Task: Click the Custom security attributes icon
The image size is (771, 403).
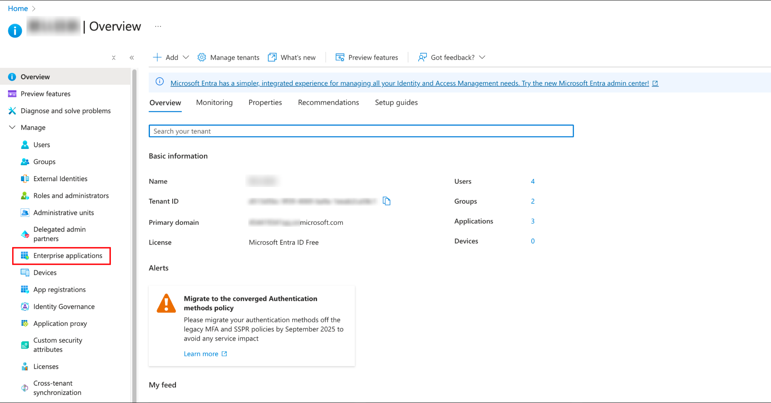Action: (x=25, y=345)
